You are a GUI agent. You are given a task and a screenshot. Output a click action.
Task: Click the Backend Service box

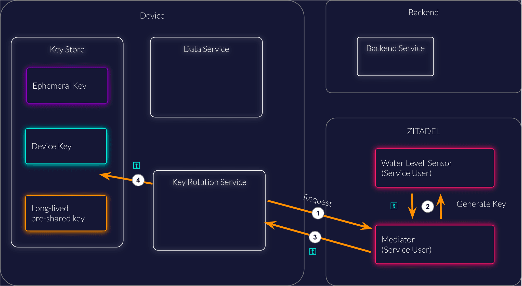pos(395,57)
